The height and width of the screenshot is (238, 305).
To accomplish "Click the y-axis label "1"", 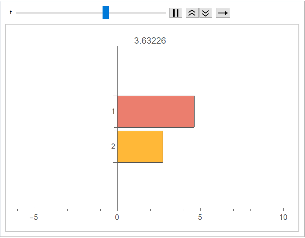I will point(113,112).
